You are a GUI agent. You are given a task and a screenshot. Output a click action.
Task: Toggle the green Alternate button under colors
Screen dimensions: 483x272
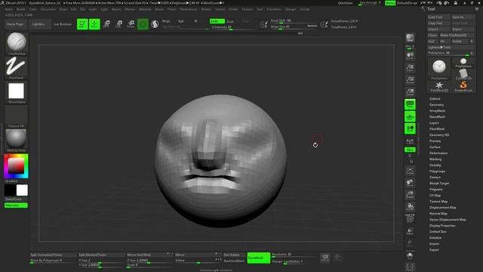(x=16, y=206)
